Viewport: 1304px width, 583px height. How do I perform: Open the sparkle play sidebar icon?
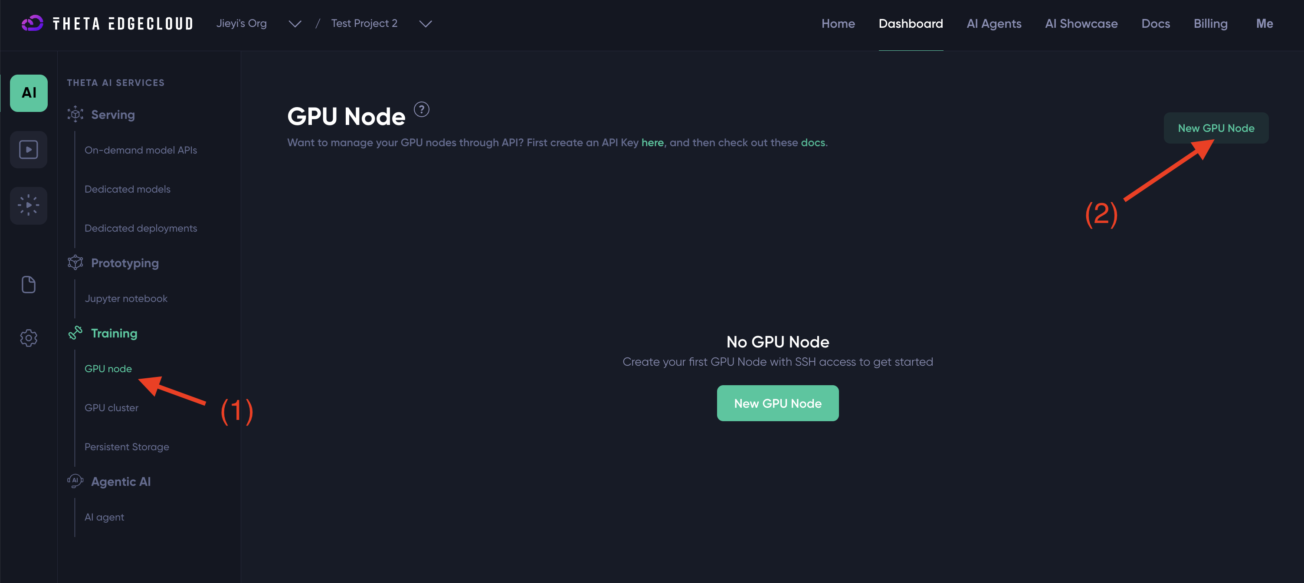pos(29,206)
